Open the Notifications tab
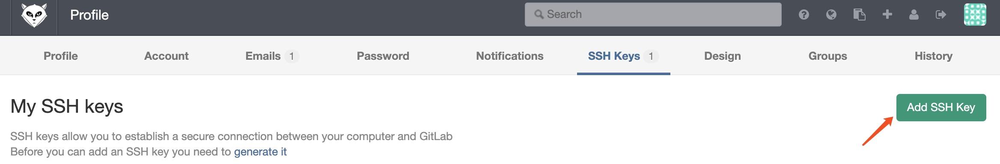Viewport: 1000px width, 164px height. pyautogui.click(x=509, y=56)
